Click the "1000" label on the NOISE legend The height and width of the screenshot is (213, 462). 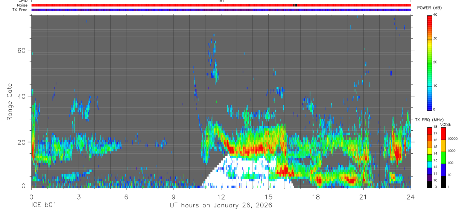point(452,151)
